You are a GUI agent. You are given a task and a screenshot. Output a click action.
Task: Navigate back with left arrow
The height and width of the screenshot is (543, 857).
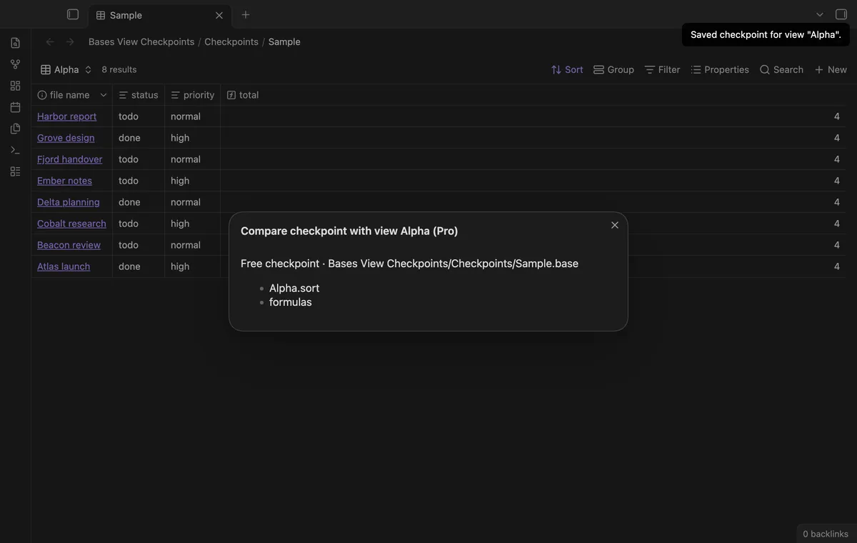50,41
